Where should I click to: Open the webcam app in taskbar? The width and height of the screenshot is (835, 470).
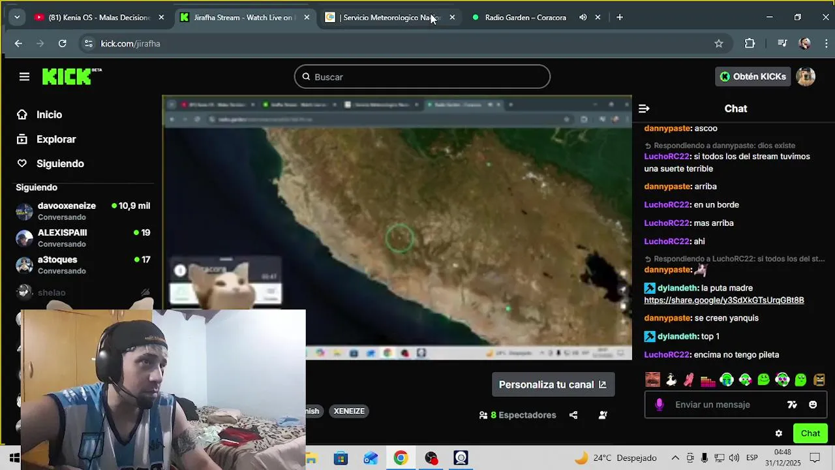click(x=461, y=458)
